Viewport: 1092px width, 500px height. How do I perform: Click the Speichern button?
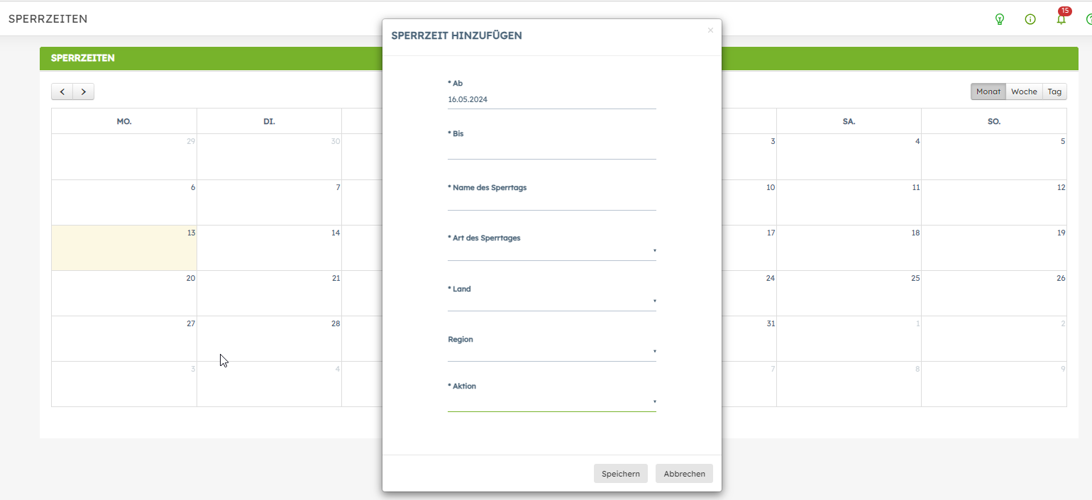(620, 474)
